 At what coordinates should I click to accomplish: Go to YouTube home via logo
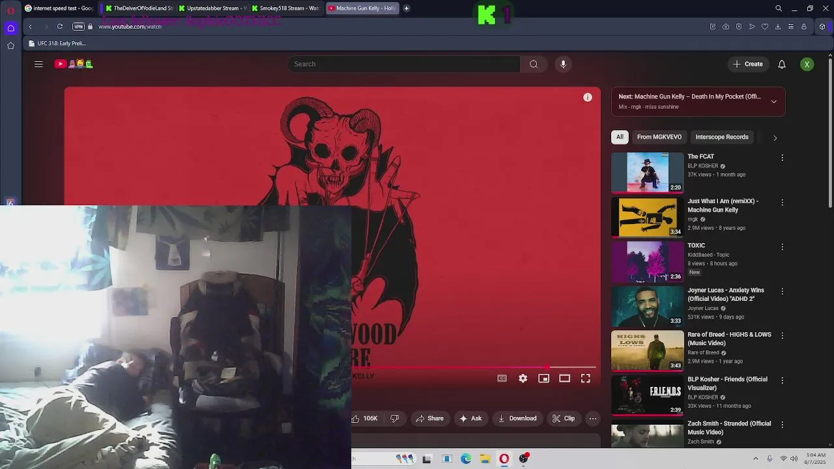(74, 64)
